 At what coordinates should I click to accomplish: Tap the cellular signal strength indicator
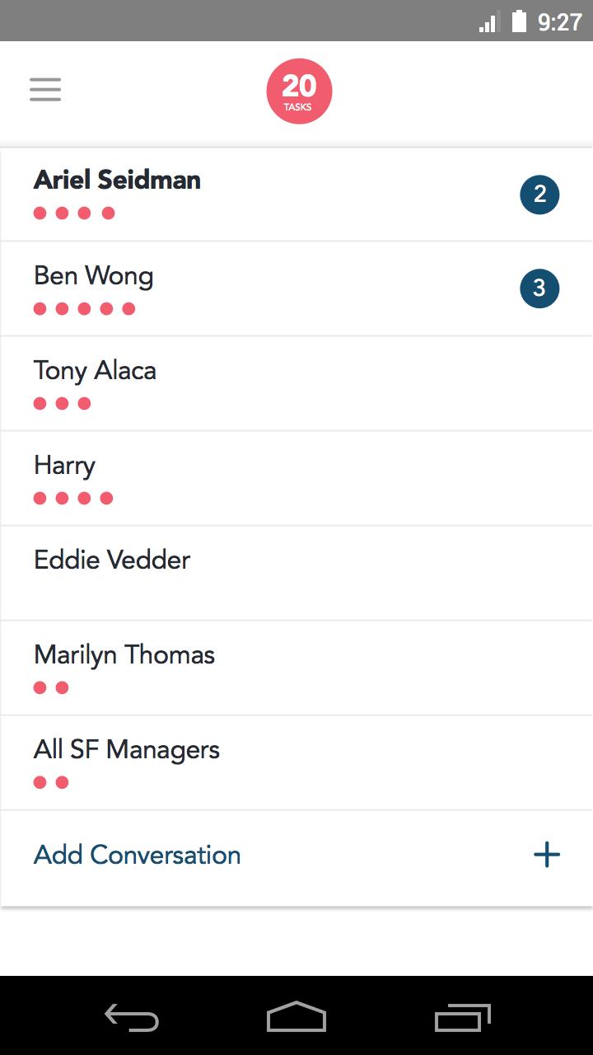tap(488, 22)
